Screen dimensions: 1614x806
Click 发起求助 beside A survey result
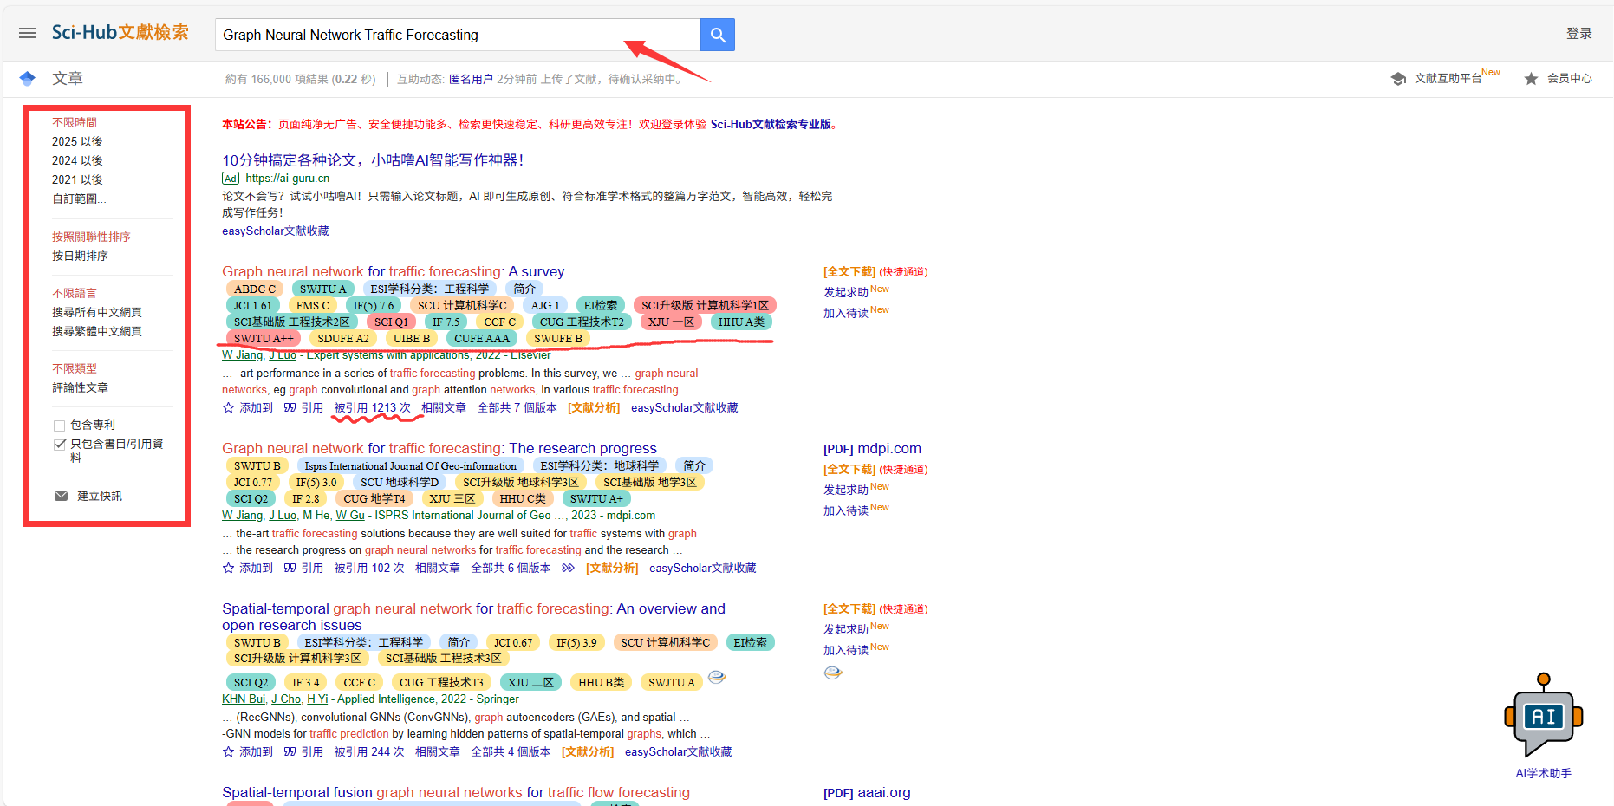pyautogui.click(x=846, y=292)
